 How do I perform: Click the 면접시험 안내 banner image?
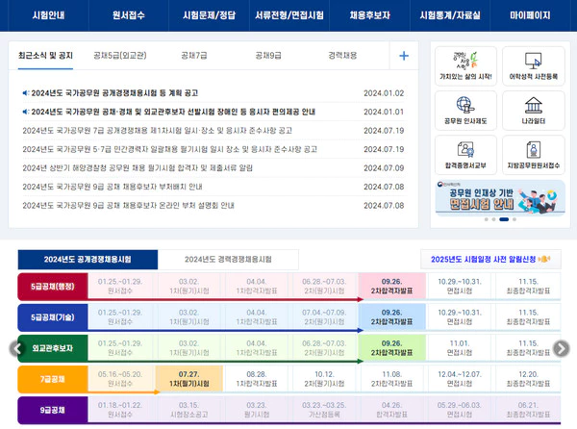click(x=499, y=195)
